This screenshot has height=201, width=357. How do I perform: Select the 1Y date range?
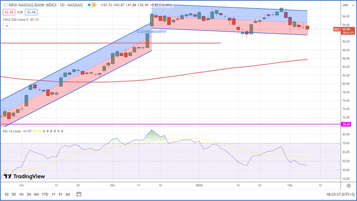tap(53, 194)
